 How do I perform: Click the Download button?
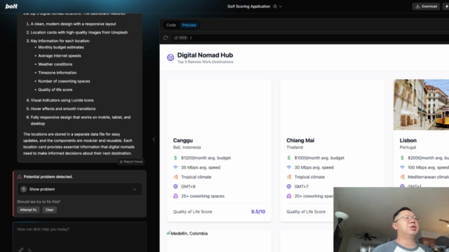(x=426, y=6)
